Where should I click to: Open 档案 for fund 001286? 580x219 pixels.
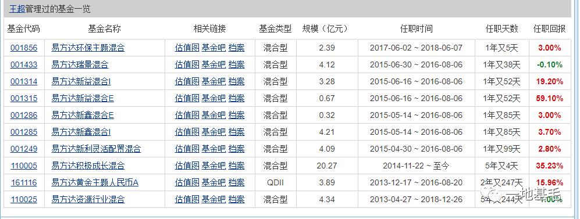[x=236, y=115]
